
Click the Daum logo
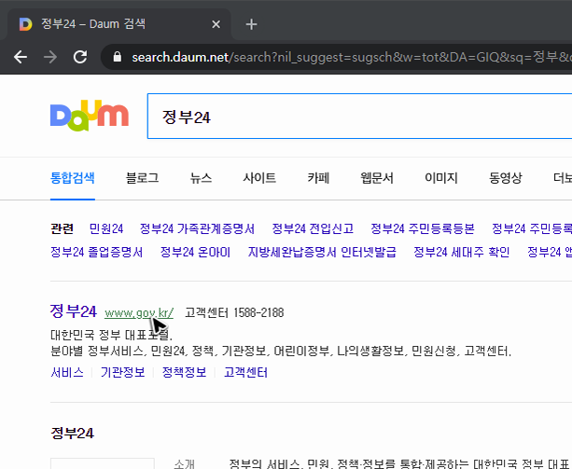(90, 116)
